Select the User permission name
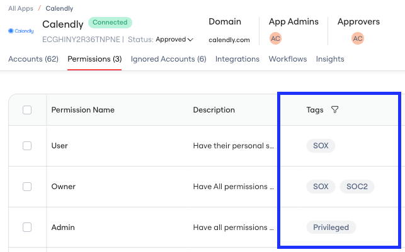This screenshot has width=405, height=252. [x=59, y=146]
